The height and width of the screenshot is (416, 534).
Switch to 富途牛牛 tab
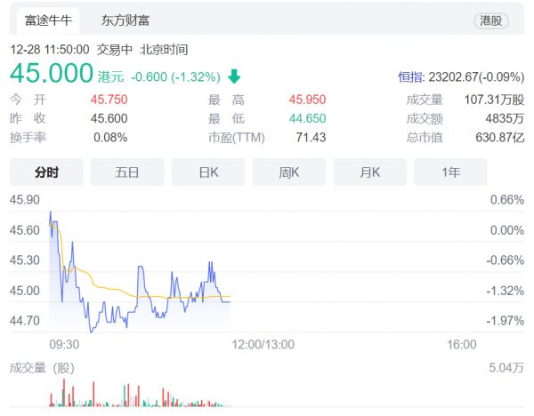[x=45, y=20]
